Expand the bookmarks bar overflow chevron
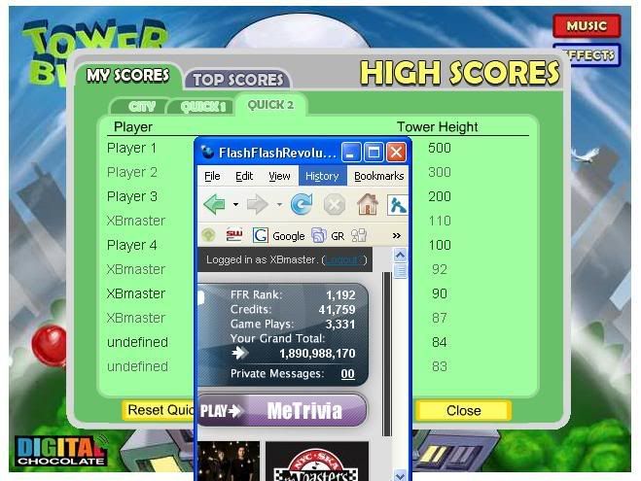641x481 pixels. tap(396, 235)
